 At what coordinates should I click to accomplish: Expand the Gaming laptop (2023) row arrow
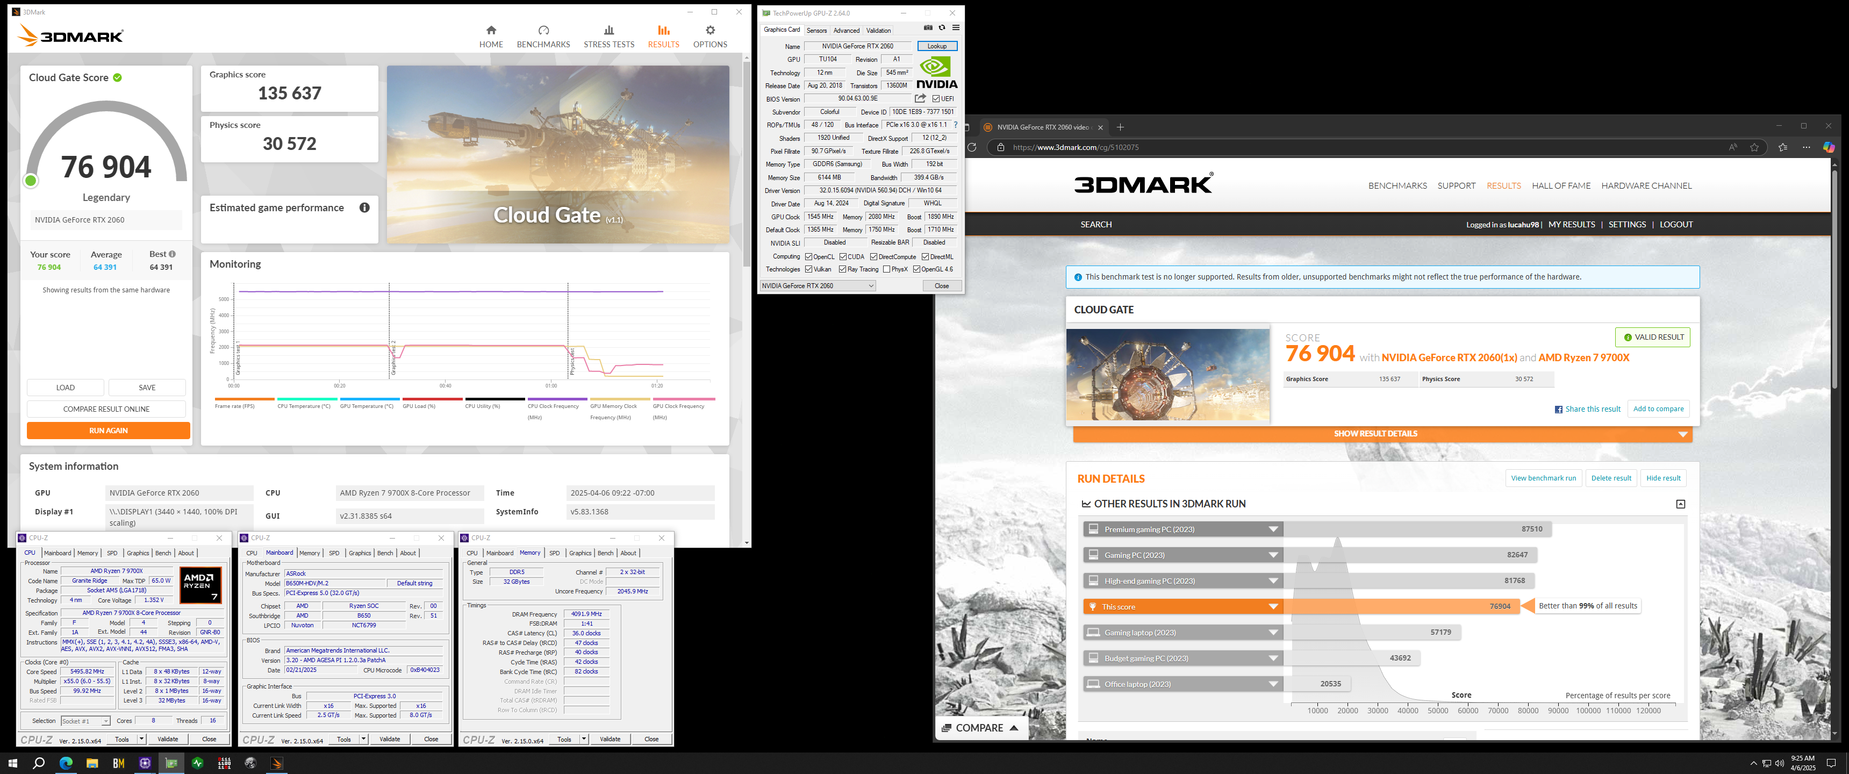[1273, 633]
